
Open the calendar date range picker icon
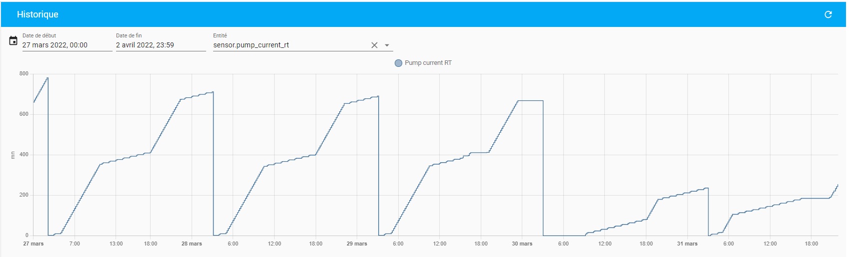click(14, 40)
